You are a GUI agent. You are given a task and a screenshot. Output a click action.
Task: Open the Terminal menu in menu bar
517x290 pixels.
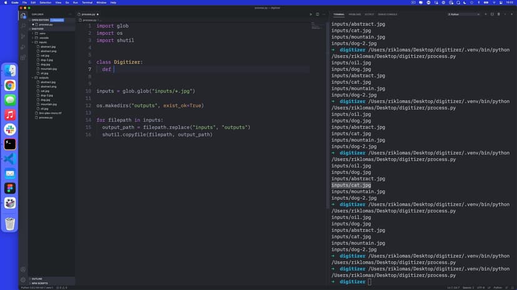click(87, 2)
